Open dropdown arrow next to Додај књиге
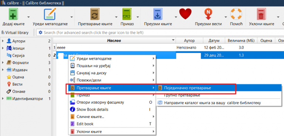This screenshot has height=136, width=284. pyautogui.click(x=28, y=17)
